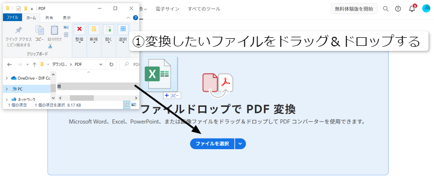Click the column header sort chevron
434x193 pixels.
point(89,73)
